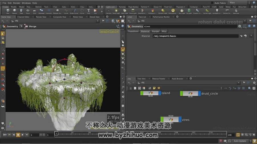Switch to the Material Palette tab

pyautogui.click(x=158, y=79)
